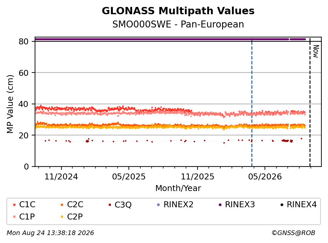Click the chart title GLONASS Multipath Values

(x=178, y=11)
